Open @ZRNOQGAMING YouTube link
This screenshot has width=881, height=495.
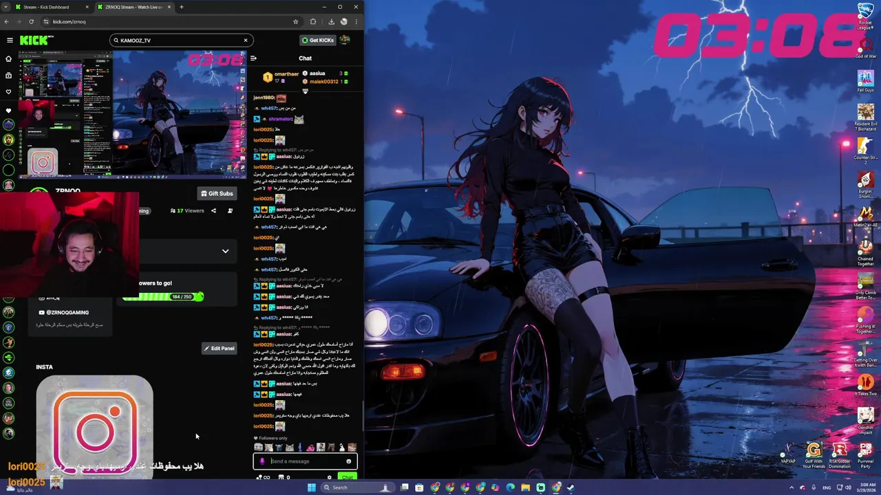coord(64,312)
